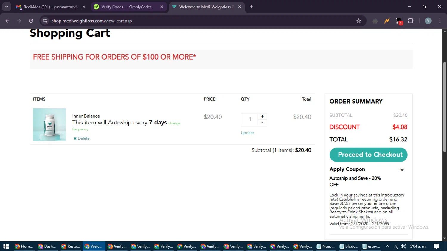Viewport: 447px width, 251px height.
Task: Open the tab search dropdown arrow
Action: [x=7, y=7]
